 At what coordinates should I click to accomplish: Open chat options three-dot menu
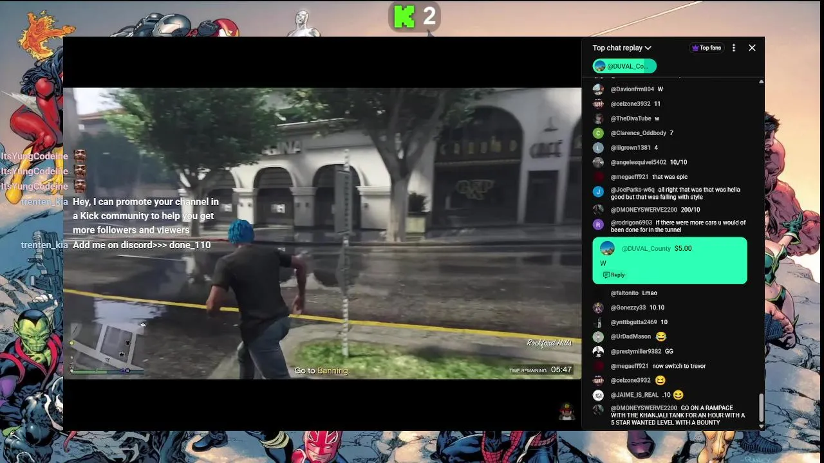tap(734, 48)
